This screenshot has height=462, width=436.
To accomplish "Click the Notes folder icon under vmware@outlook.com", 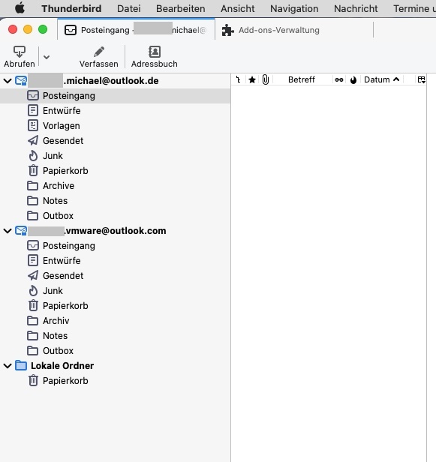I will 32,335.
